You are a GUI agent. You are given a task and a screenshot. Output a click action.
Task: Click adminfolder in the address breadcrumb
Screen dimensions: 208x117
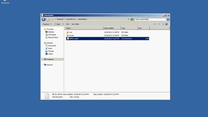(82, 19)
